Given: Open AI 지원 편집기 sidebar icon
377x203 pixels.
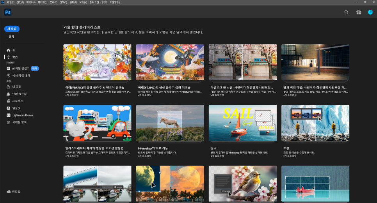Looking at the screenshot, I should [x=9, y=69].
